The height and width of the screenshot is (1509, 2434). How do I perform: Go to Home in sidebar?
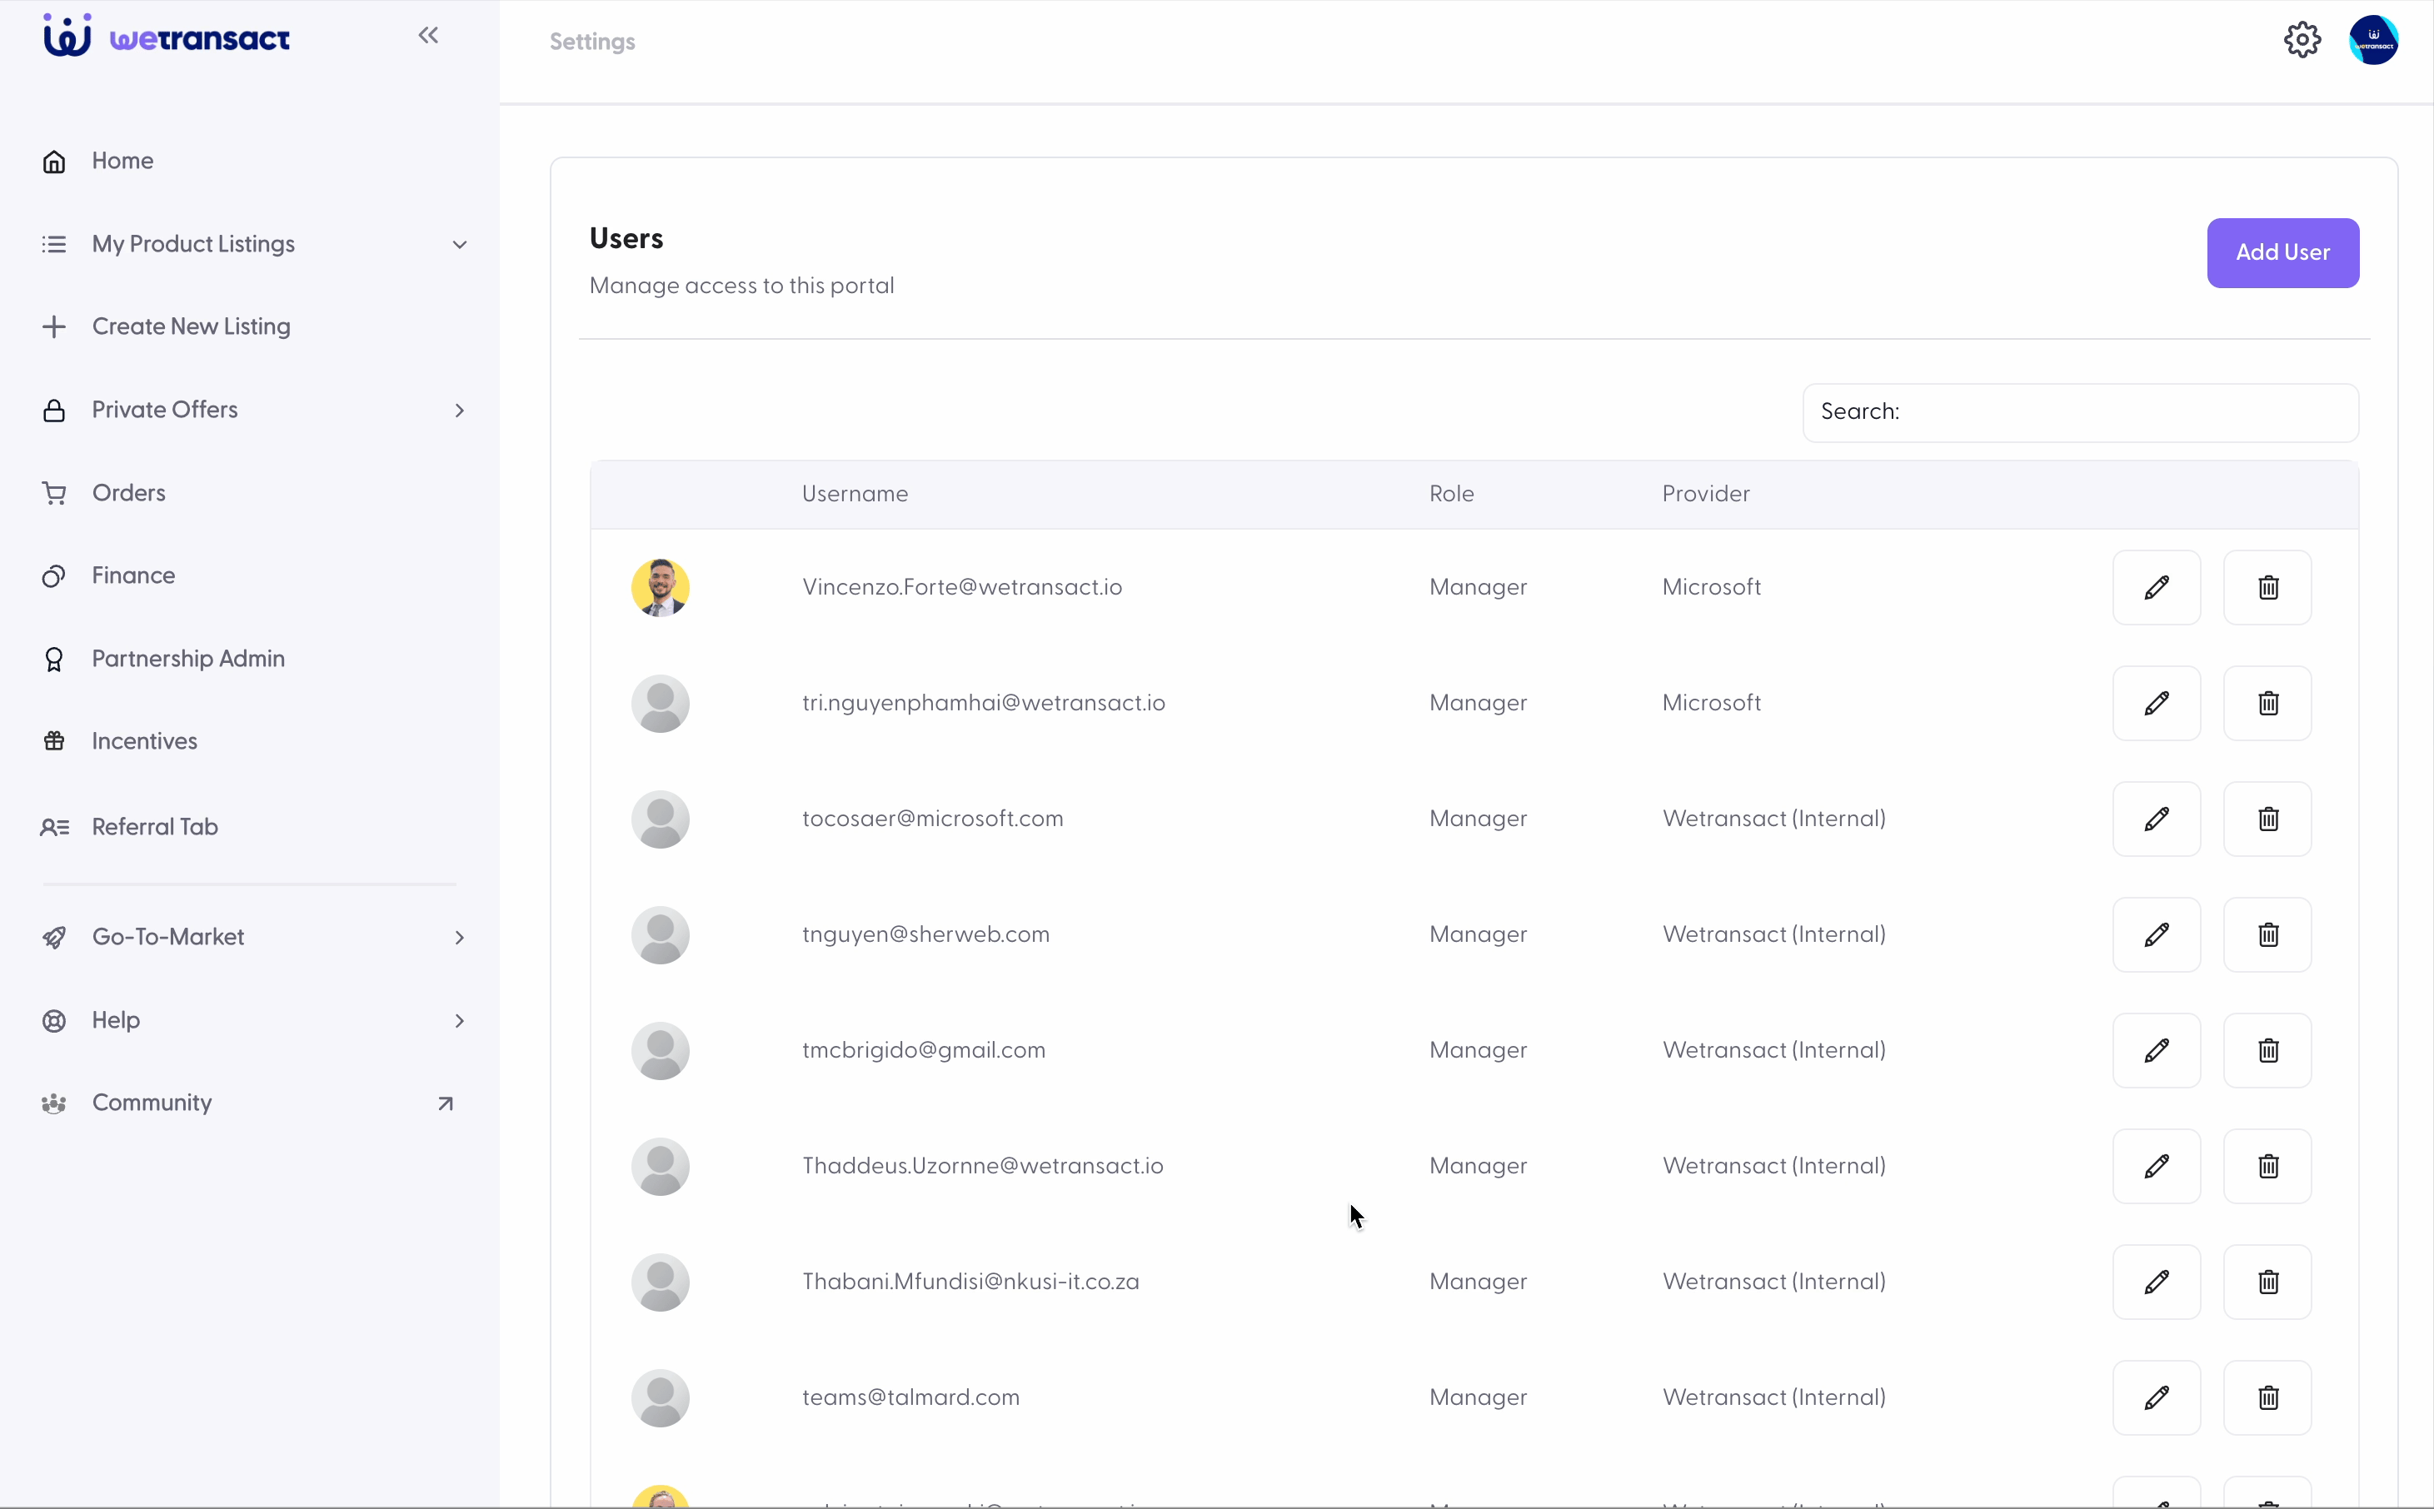click(x=97, y=161)
